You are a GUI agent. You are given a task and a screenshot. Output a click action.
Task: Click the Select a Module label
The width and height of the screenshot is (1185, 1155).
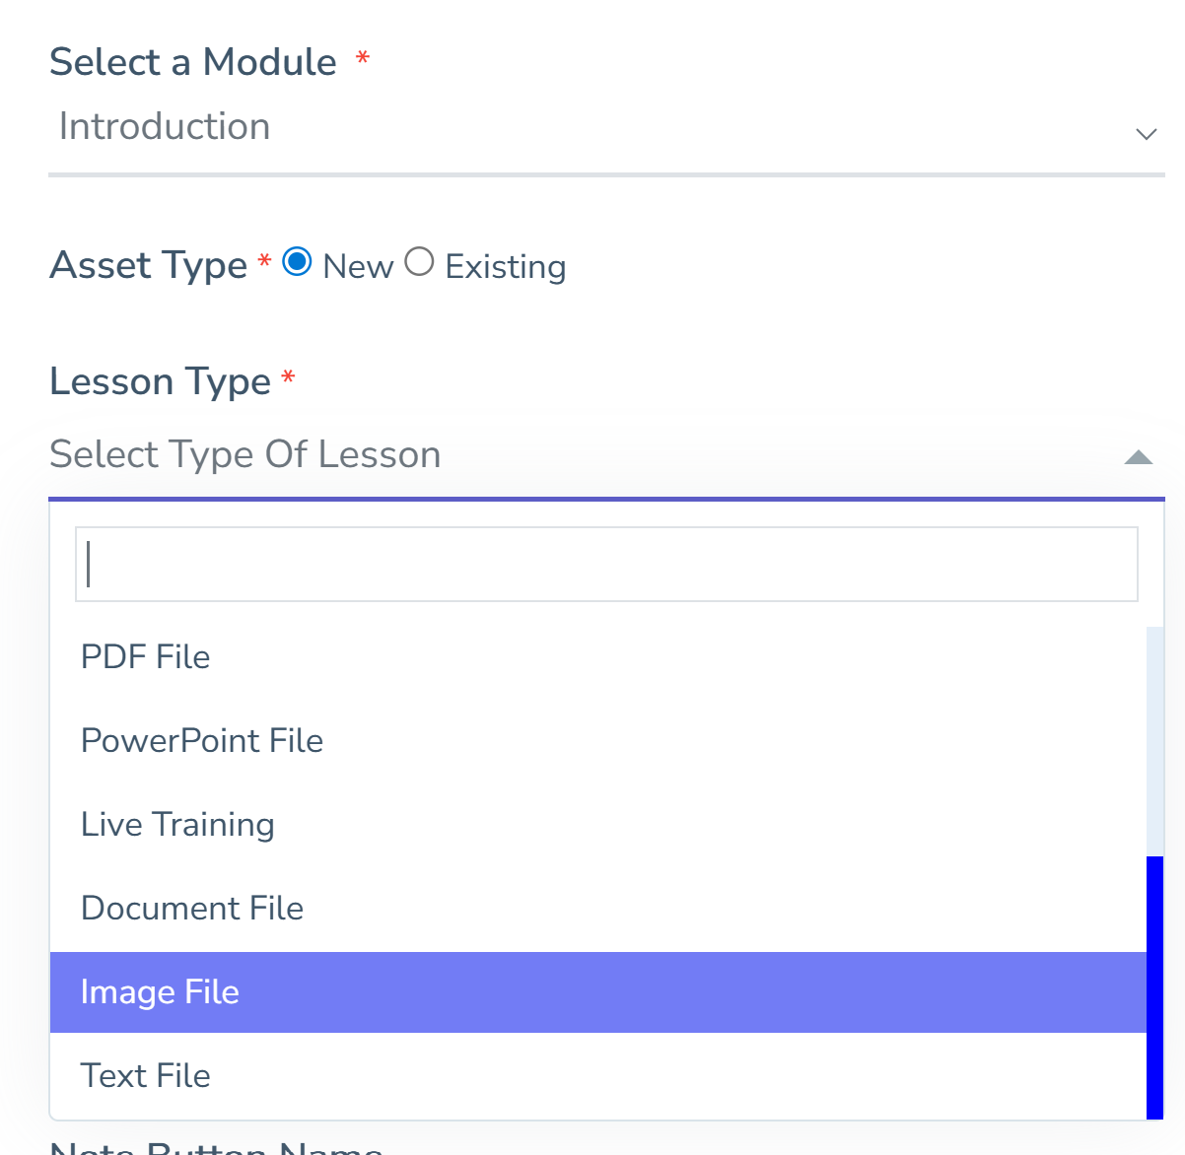click(x=193, y=62)
